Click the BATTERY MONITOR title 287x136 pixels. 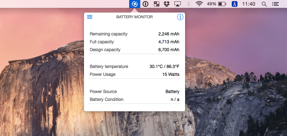click(135, 17)
